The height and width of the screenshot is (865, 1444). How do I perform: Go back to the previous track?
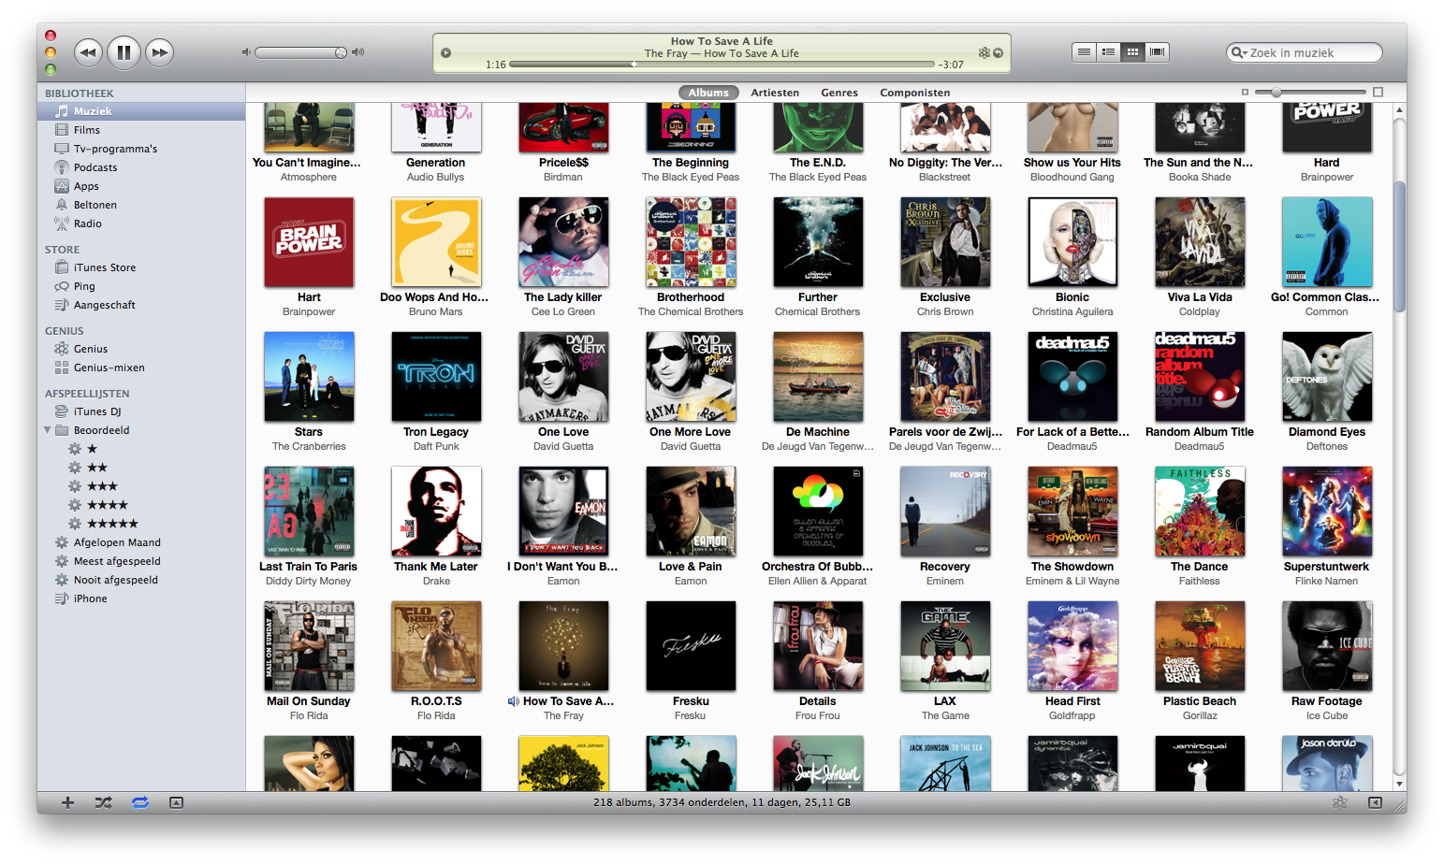(x=88, y=52)
